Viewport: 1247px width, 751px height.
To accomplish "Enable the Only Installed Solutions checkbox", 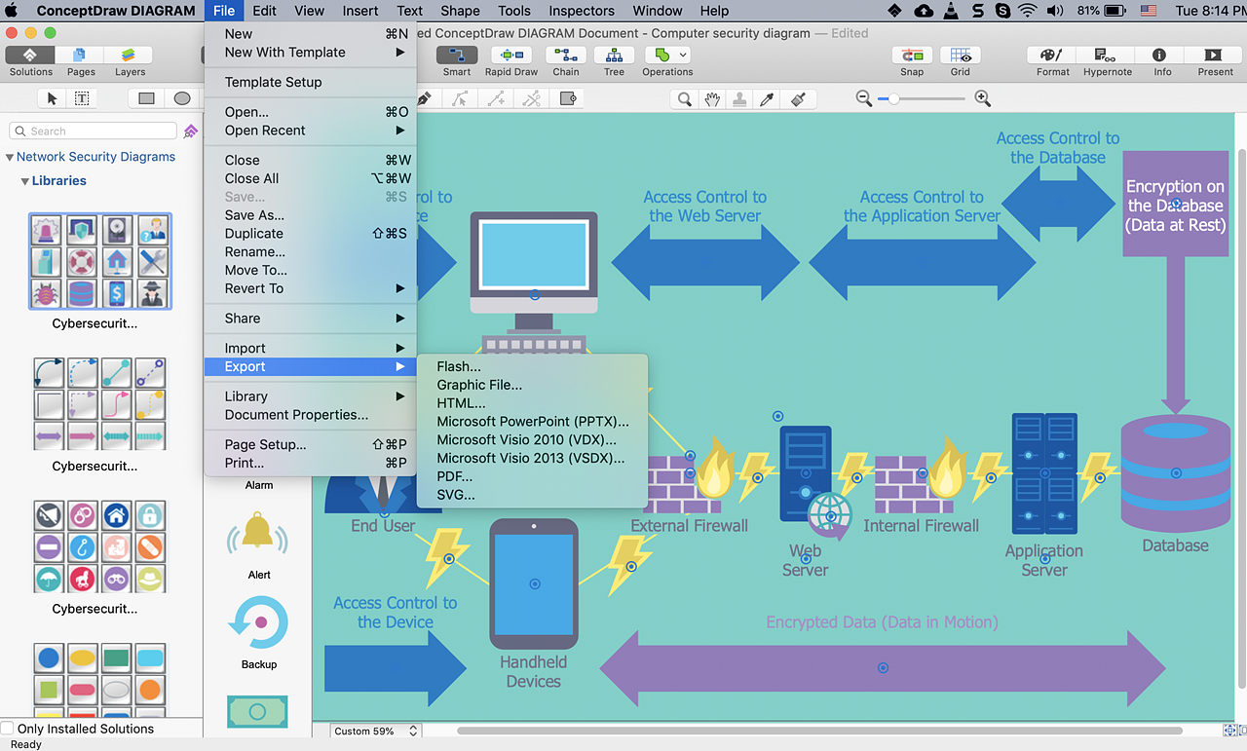I will (8, 729).
